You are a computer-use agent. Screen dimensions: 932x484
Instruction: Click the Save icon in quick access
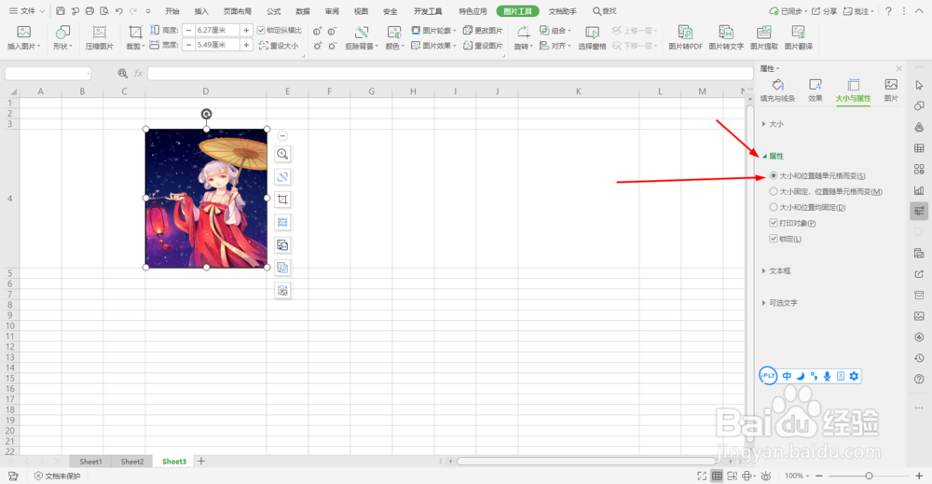(61, 10)
